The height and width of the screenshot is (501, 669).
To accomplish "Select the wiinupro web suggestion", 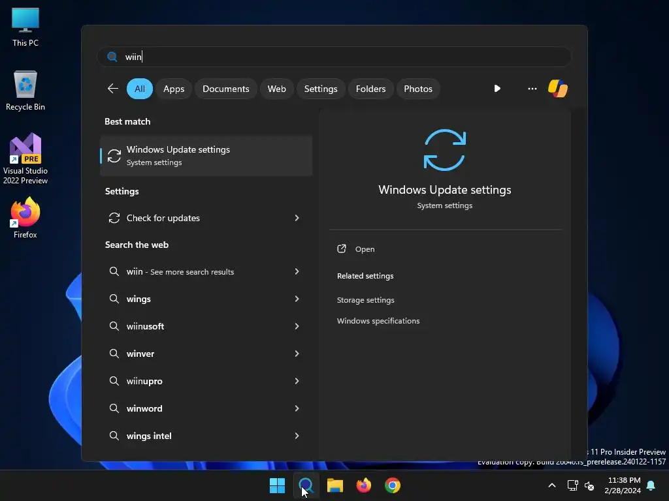I will pyautogui.click(x=206, y=381).
